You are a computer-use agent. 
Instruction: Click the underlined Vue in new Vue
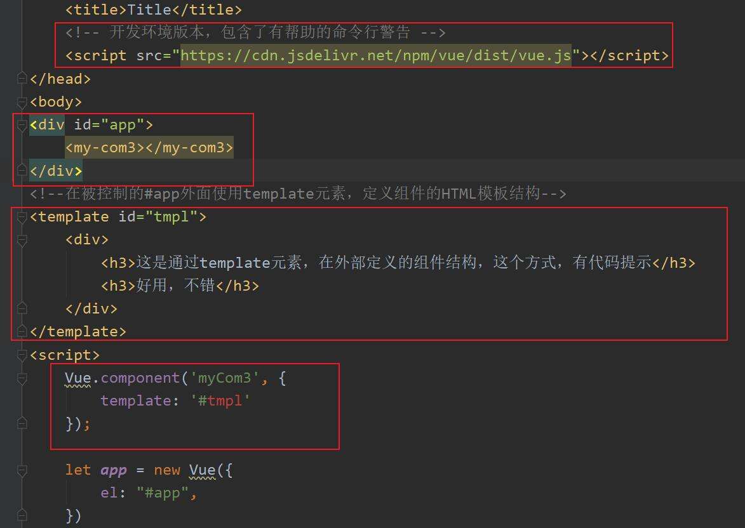[202, 470]
